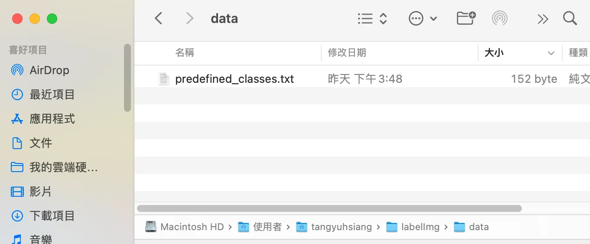Open the list view options switcher
The image size is (590, 244).
(x=372, y=19)
